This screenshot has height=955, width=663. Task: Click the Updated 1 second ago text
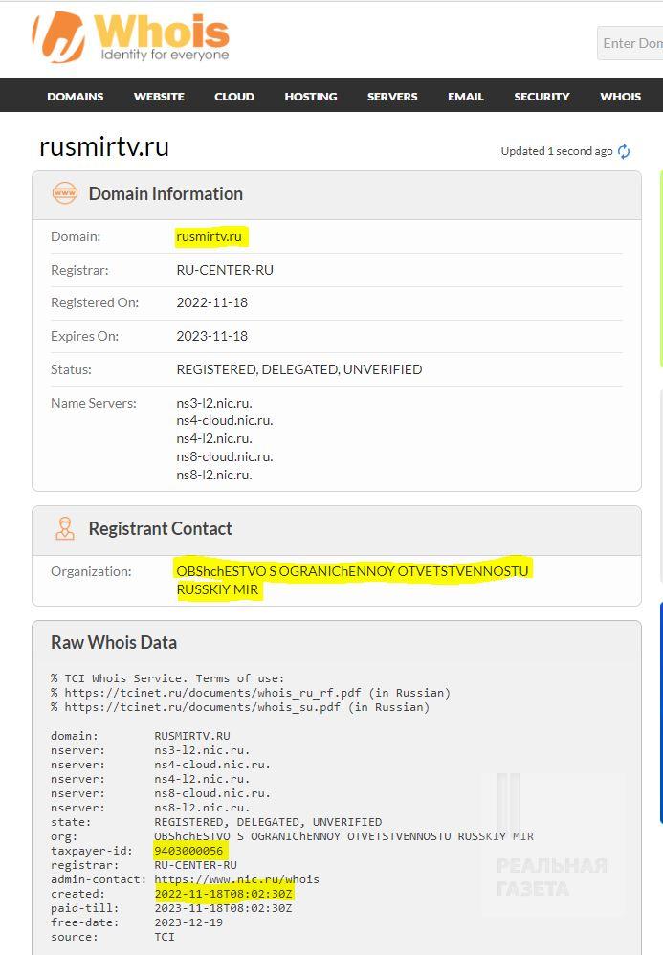[x=557, y=151]
